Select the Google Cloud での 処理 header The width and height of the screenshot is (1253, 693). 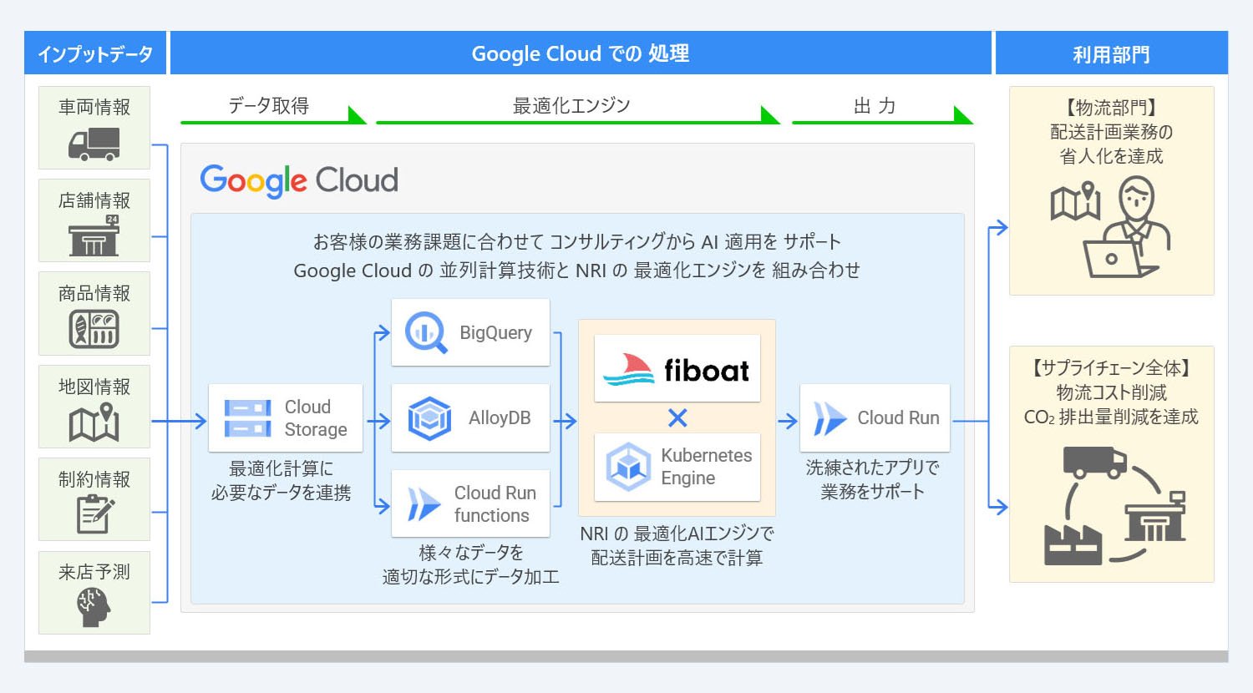click(x=581, y=53)
